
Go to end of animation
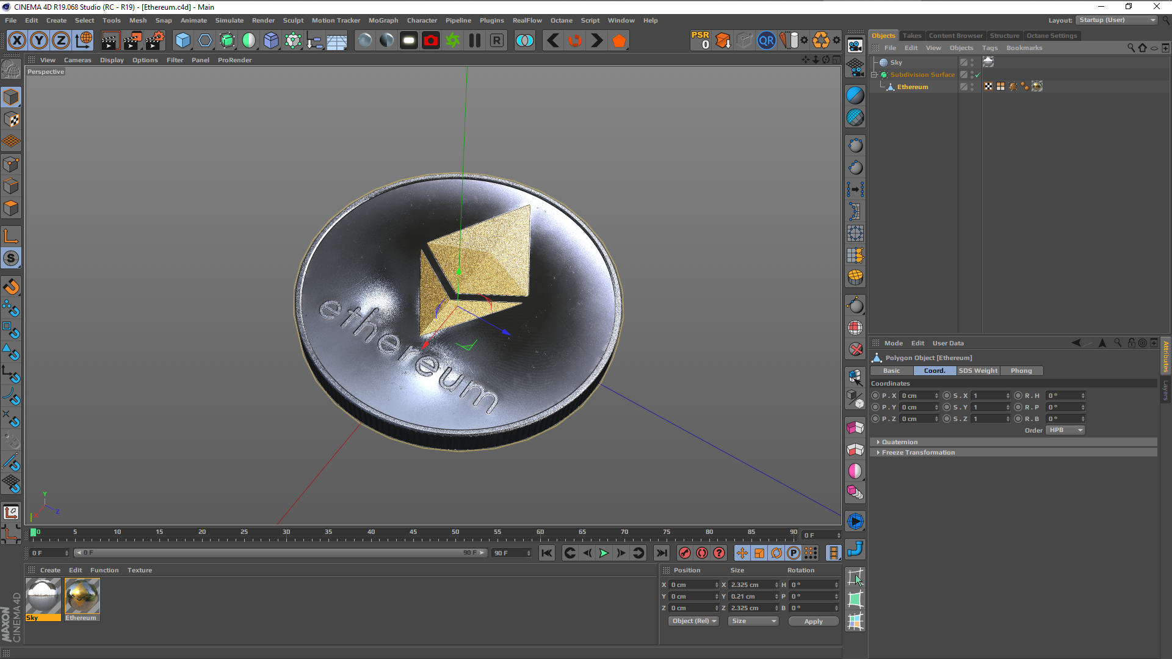pyautogui.click(x=661, y=553)
